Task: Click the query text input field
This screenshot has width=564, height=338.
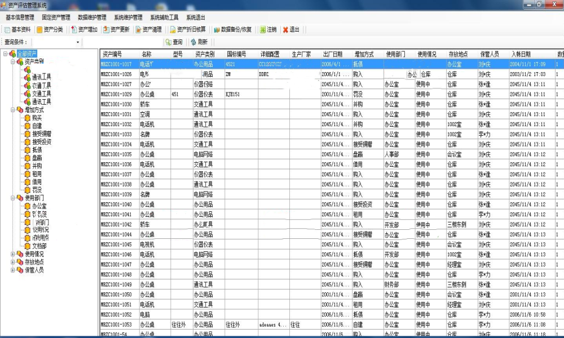Action: [122, 42]
